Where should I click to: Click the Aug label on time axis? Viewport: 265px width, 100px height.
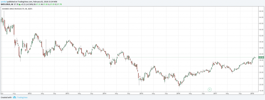pyautogui.click(x=14, y=93)
